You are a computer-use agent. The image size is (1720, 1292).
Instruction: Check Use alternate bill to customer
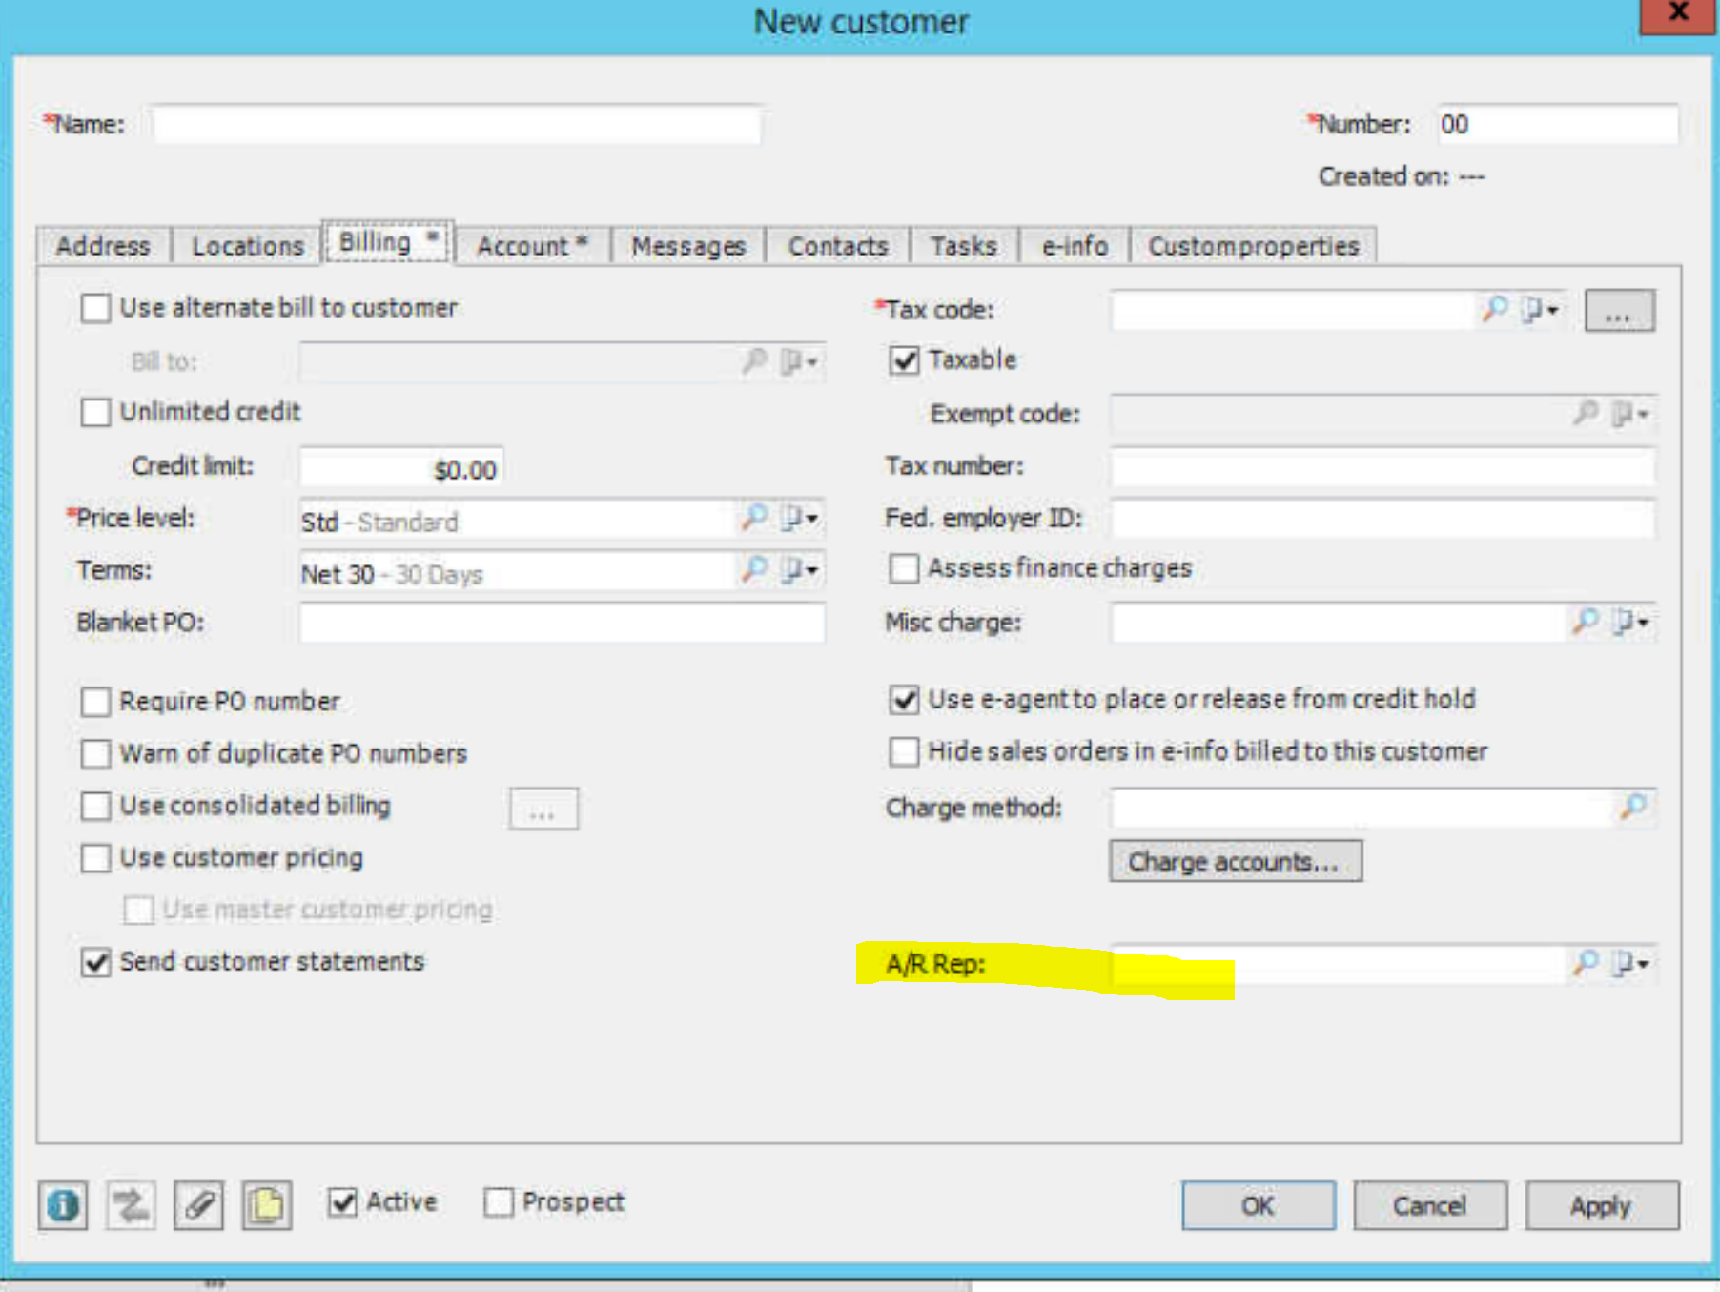pyautogui.click(x=95, y=308)
